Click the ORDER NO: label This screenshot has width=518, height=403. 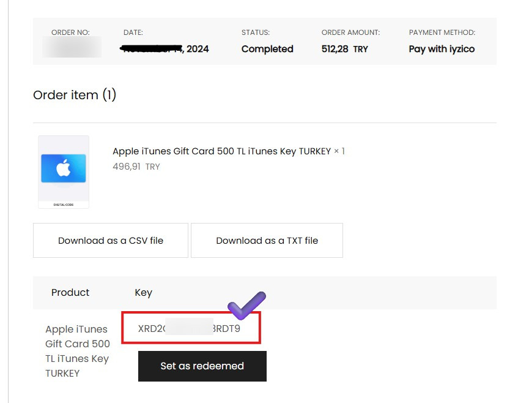[x=70, y=32]
